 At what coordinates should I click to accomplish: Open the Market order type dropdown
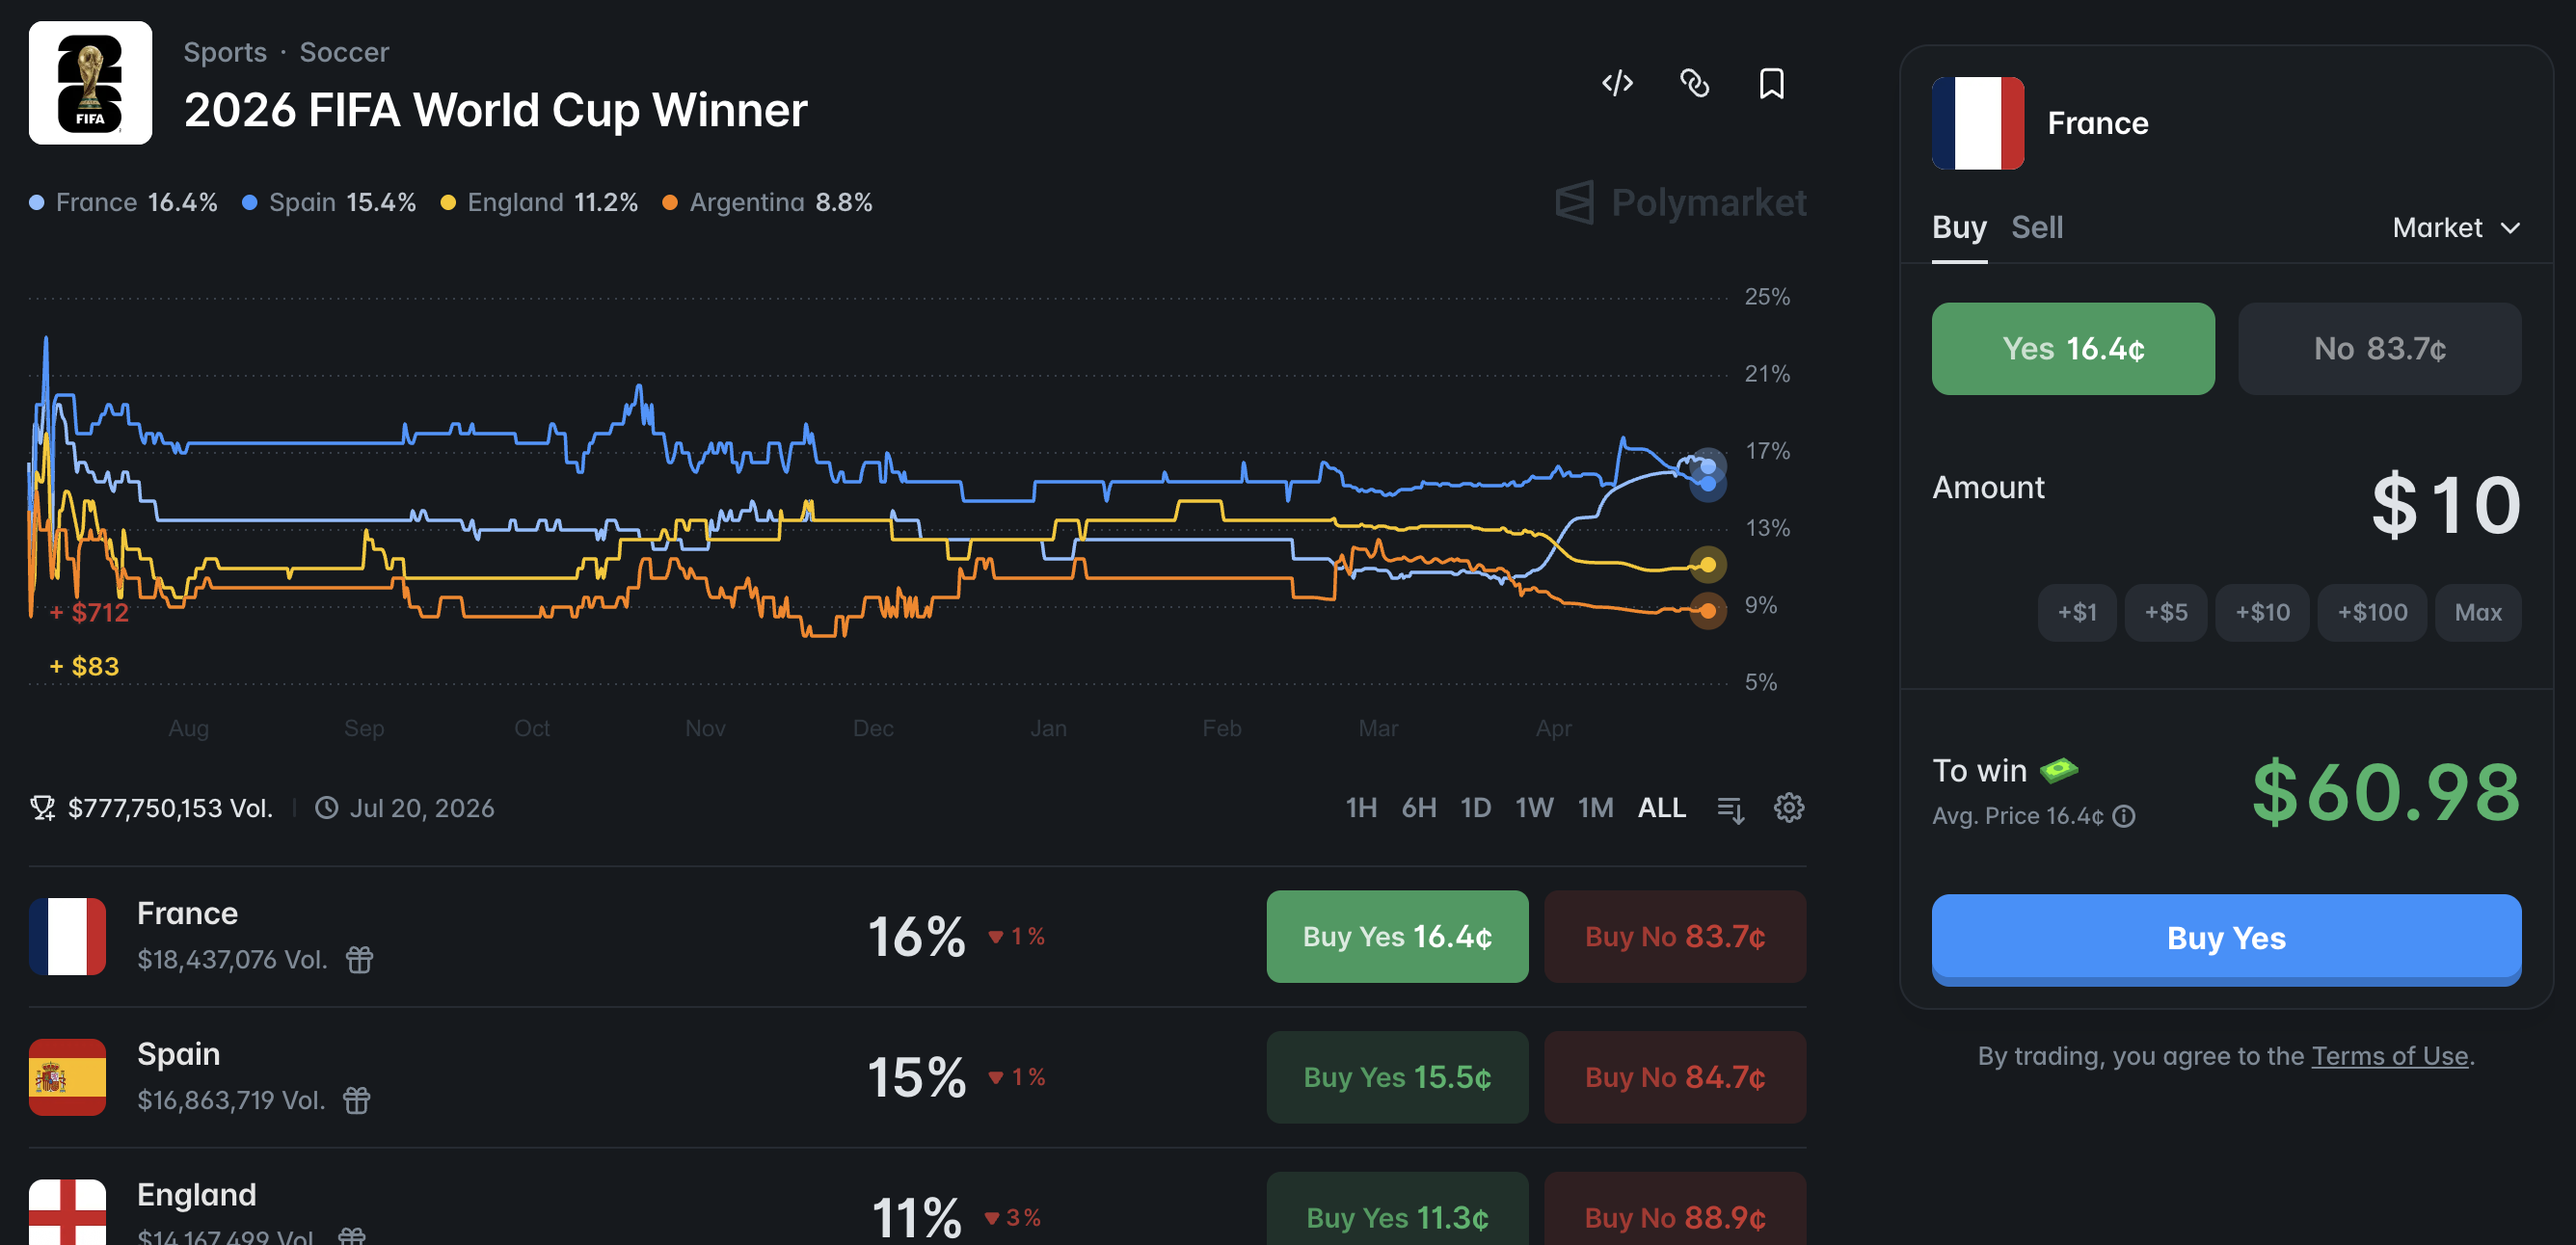point(2455,227)
